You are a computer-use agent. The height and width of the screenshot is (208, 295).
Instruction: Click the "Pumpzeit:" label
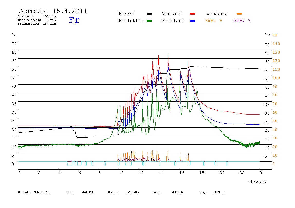(26, 16)
